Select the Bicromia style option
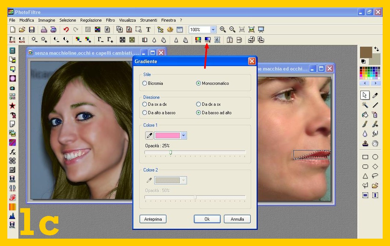The width and height of the screenshot is (390, 246). [x=145, y=83]
